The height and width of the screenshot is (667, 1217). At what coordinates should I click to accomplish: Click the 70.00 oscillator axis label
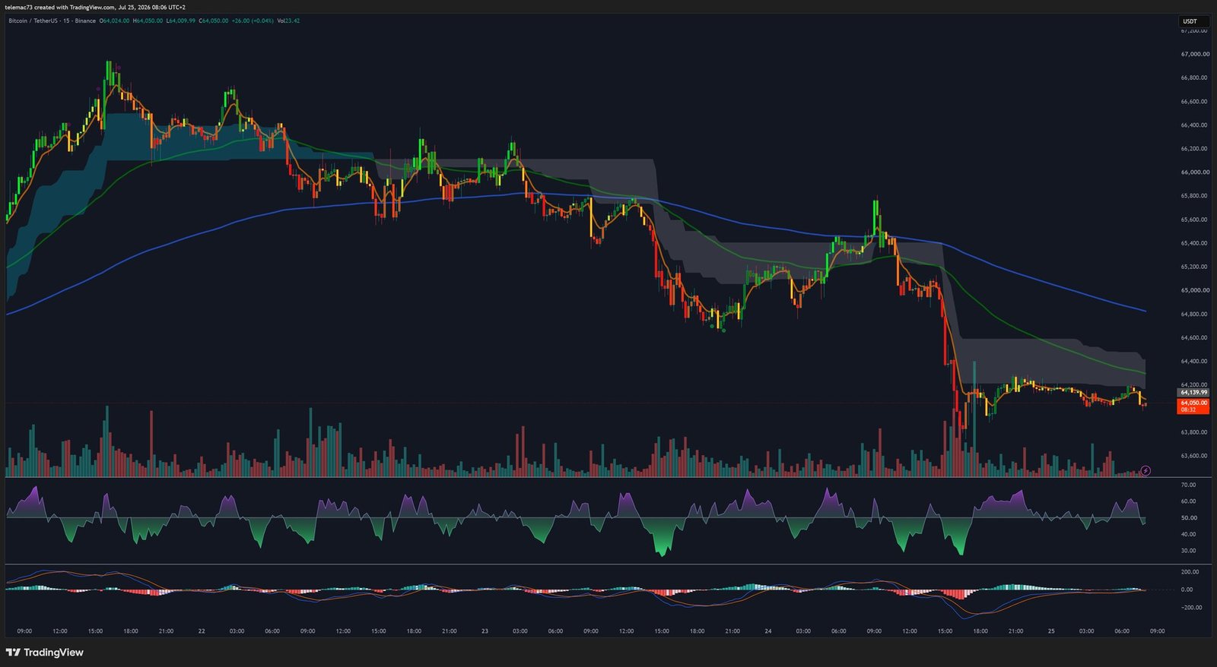click(x=1188, y=485)
